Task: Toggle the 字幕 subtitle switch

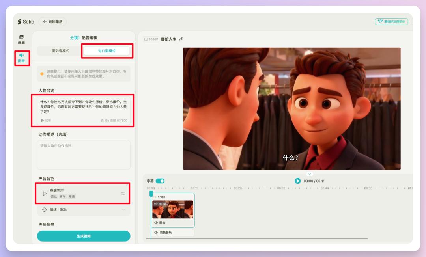Action: coord(160,181)
